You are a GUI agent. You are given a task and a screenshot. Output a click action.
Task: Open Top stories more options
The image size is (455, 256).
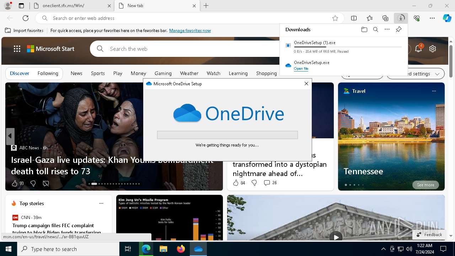(101, 203)
